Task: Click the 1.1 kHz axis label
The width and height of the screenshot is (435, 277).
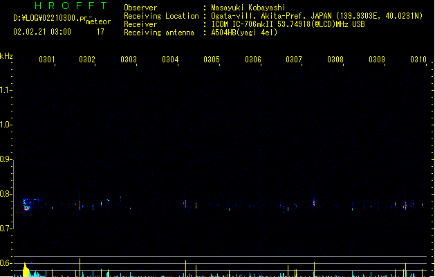Action: click(x=5, y=90)
